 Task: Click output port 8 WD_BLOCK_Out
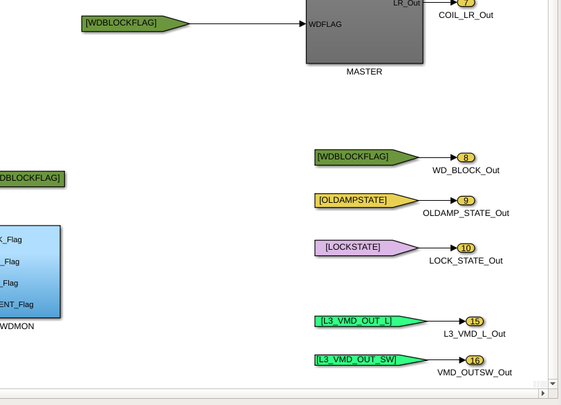(466, 157)
